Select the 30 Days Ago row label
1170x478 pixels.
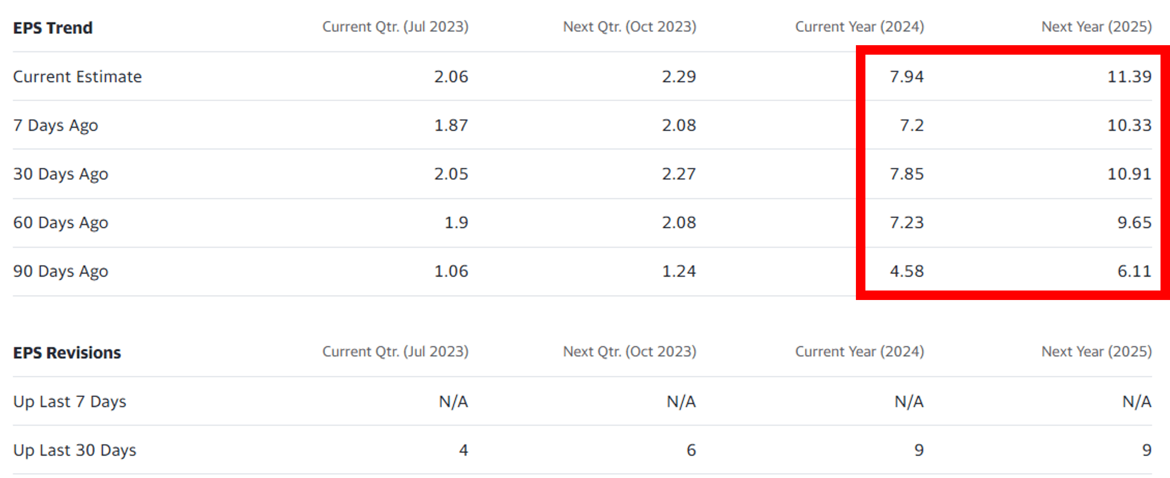61,174
